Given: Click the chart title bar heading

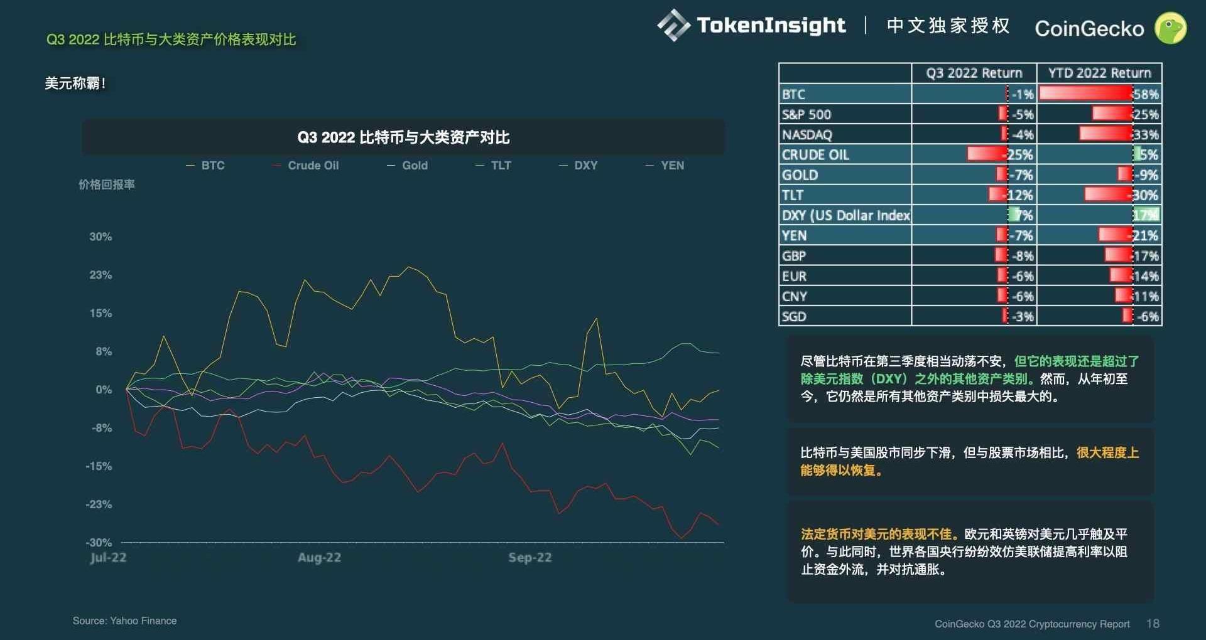Looking at the screenshot, I should (x=403, y=137).
